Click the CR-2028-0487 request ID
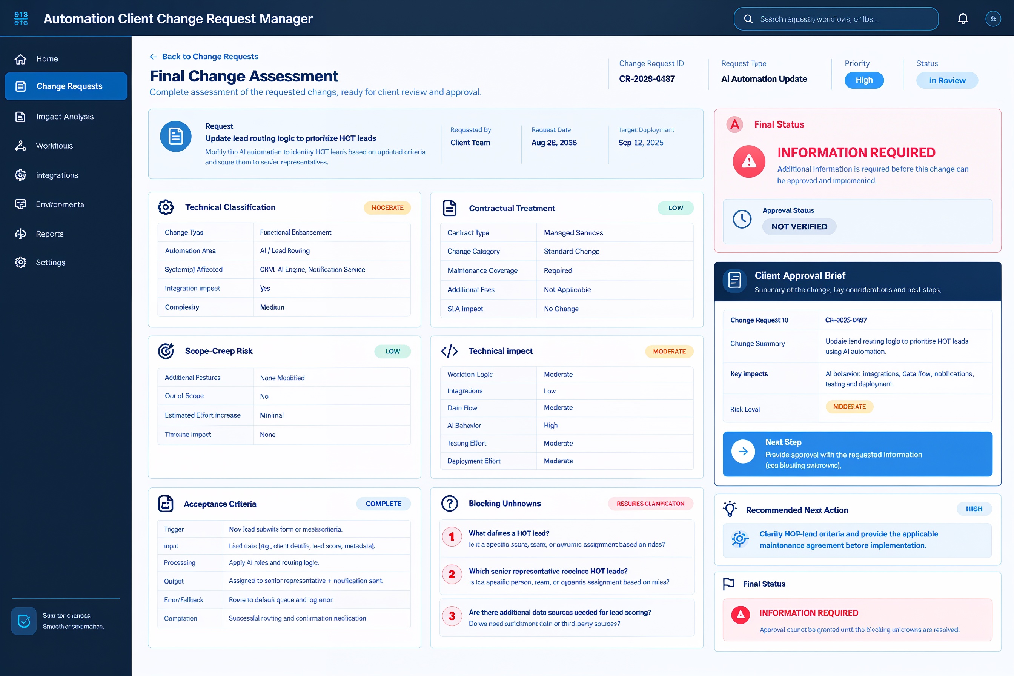This screenshot has width=1014, height=676. point(647,79)
